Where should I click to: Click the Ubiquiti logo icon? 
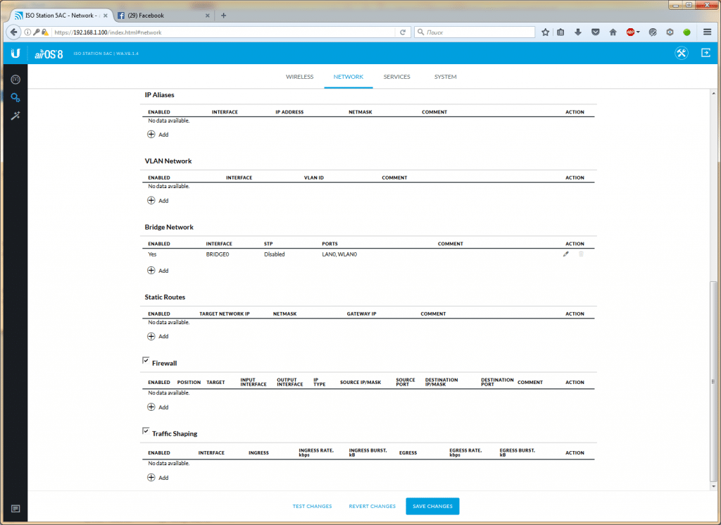[x=15, y=54]
